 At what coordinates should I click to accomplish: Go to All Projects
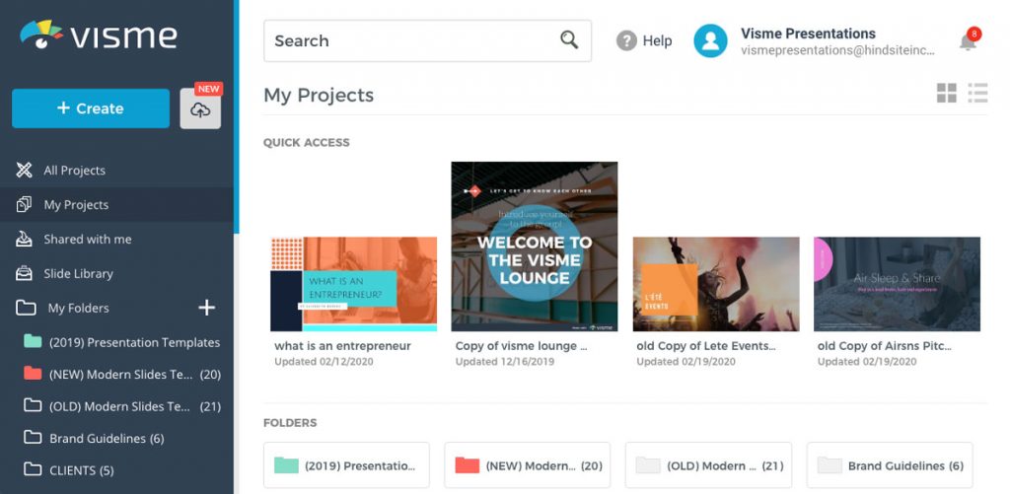tap(74, 171)
